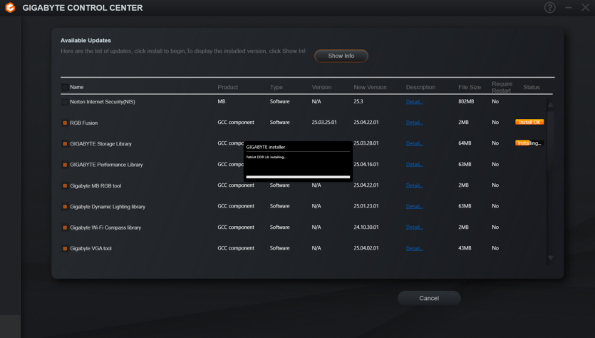Toggle the select-all checkbox beside Name

pos(65,87)
